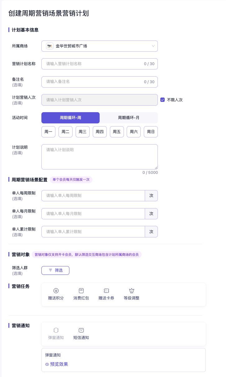Click the 赠送积分 star icon
The image size is (226, 377).
pyautogui.click(x=56, y=291)
